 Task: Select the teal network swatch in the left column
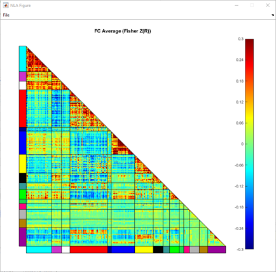pyautogui.click(x=23, y=186)
